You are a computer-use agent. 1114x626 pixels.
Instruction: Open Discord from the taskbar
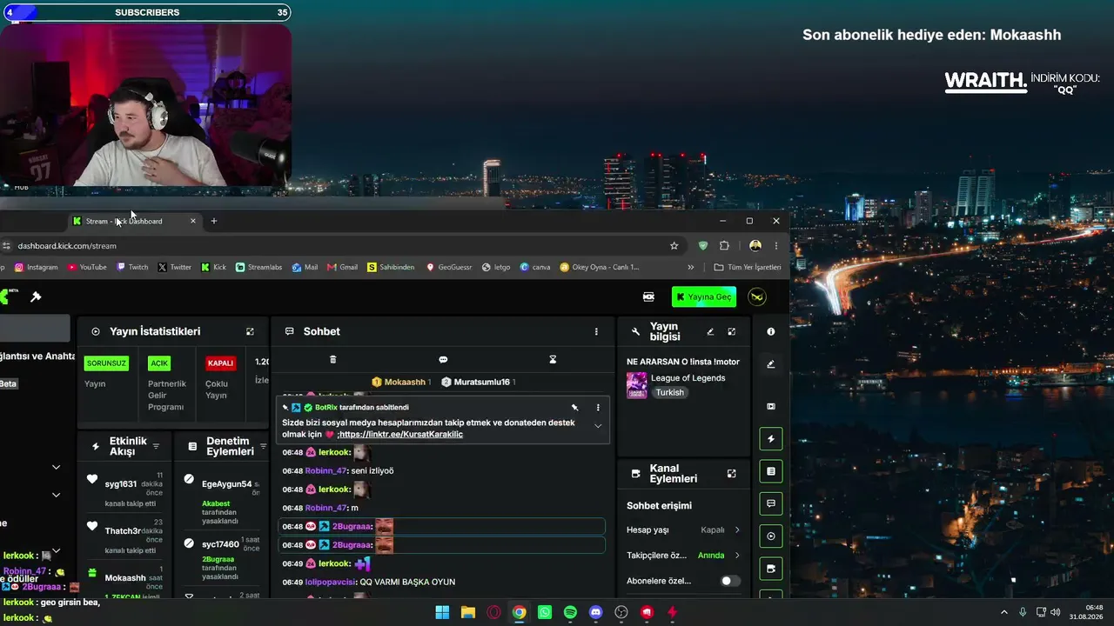[595, 612]
